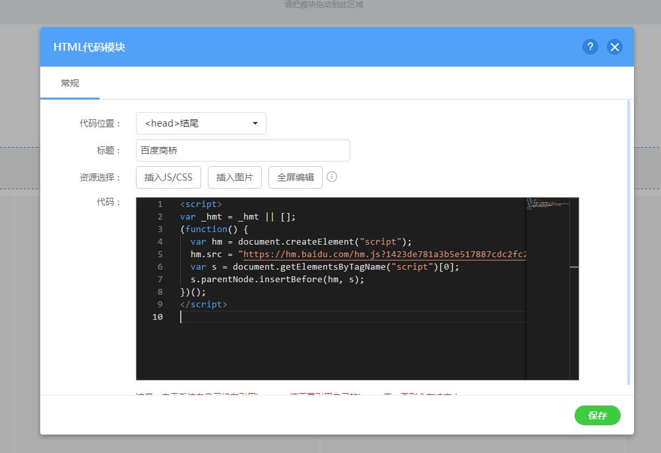661x453 pixels.
Task: Click line number 1 in the gutter
Action: tap(160, 204)
